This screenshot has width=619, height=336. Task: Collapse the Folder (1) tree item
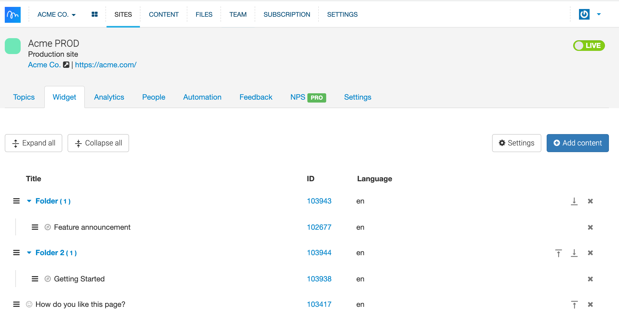tap(29, 201)
